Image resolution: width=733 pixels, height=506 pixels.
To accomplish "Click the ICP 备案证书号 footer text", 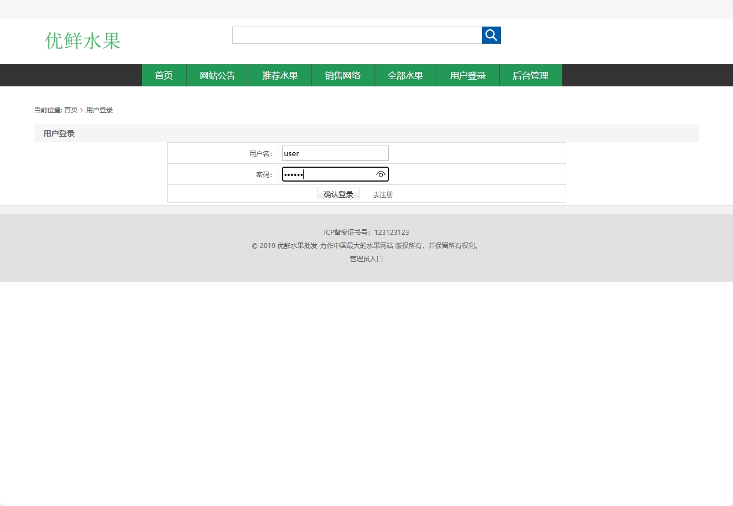I will coord(366,232).
